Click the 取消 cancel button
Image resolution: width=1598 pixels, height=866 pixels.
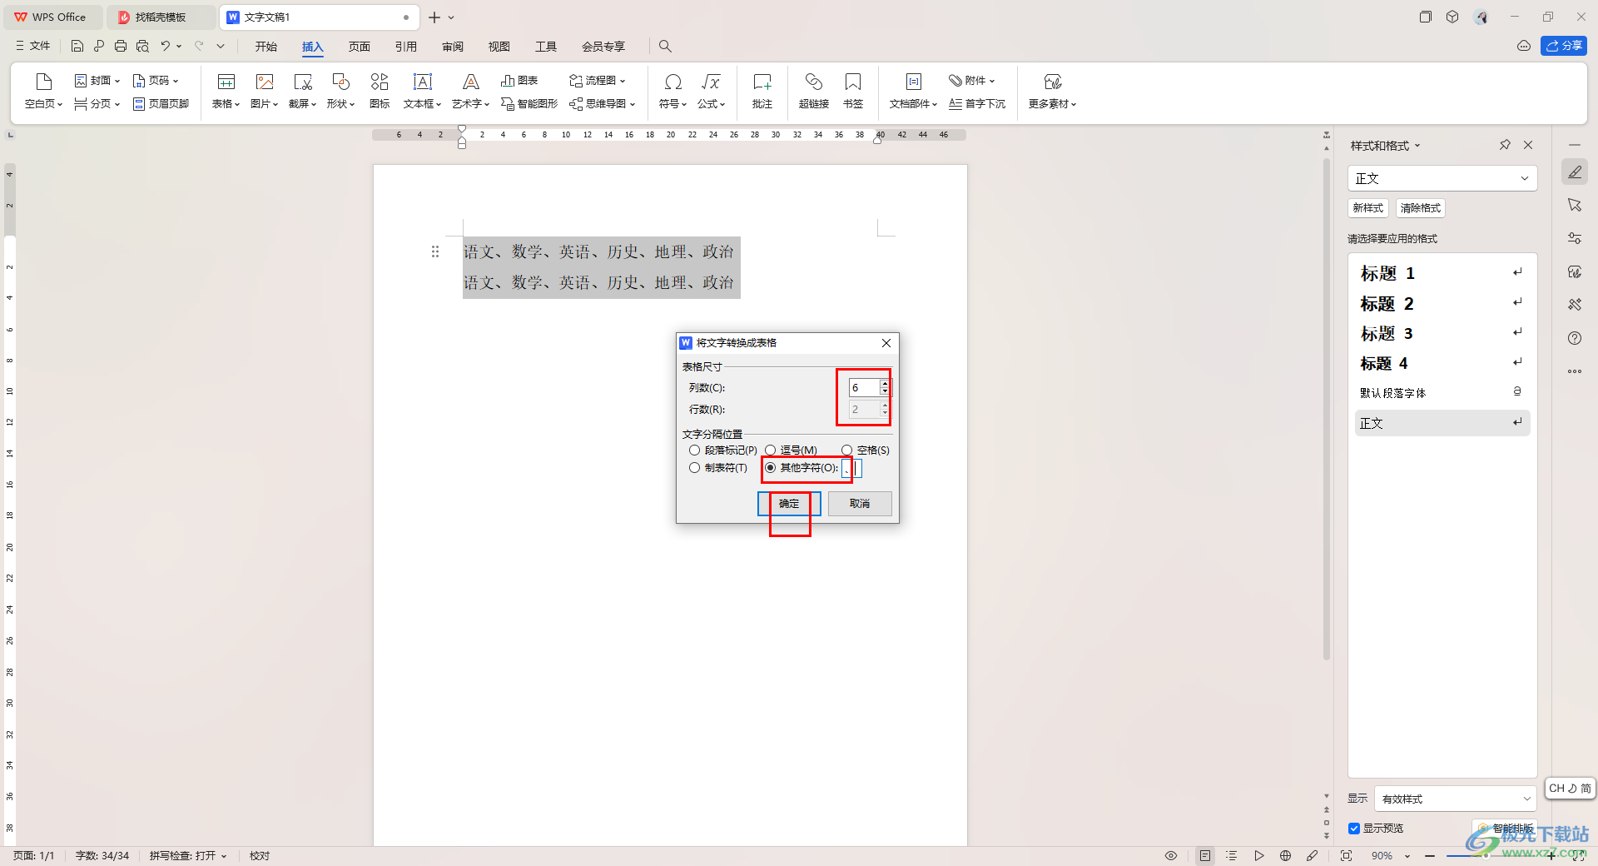click(x=860, y=504)
